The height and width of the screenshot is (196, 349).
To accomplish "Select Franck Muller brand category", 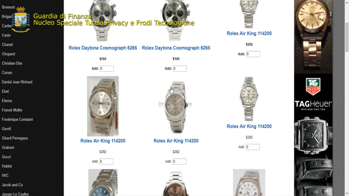I will point(12,110).
